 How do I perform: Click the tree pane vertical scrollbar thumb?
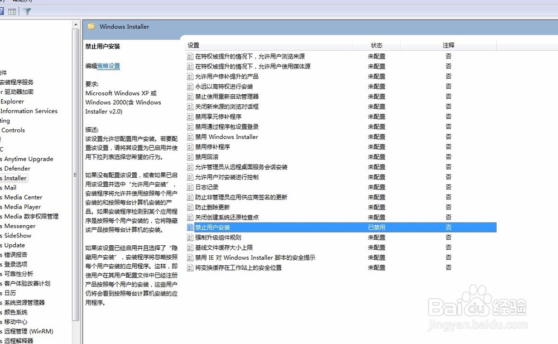click(x=75, y=175)
